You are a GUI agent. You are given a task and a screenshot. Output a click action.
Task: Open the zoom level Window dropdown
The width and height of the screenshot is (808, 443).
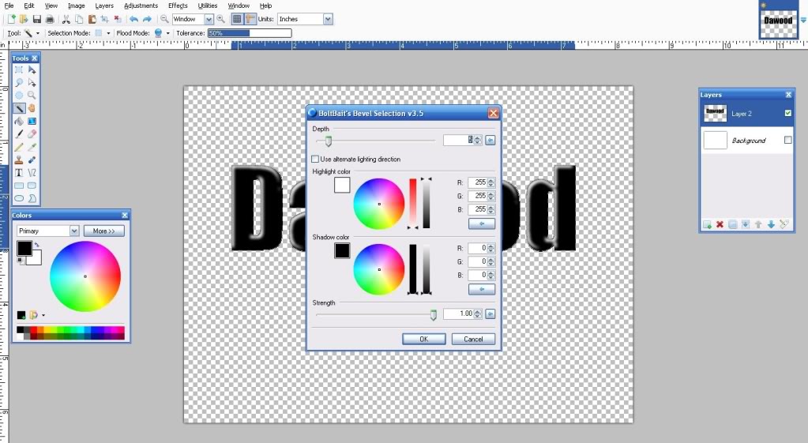click(x=209, y=19)
